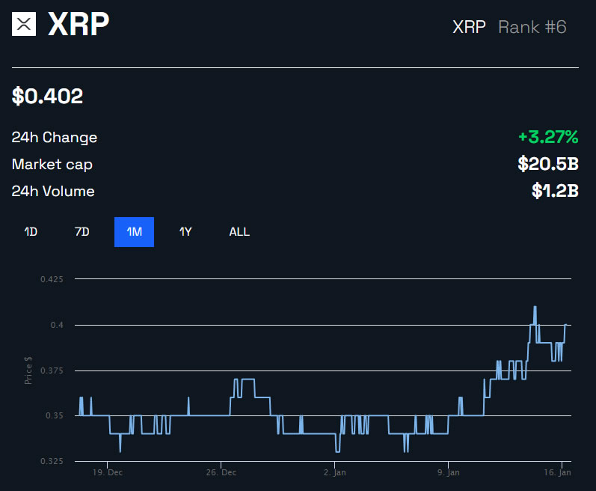The width and height of the screenshot is (596, 491).
Task: Click the Market cap label
Action: pyautogui.click(x=52, y=165)
